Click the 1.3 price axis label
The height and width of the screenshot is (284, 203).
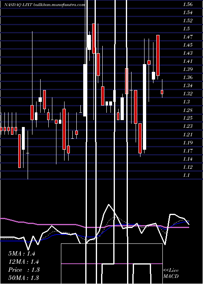coord(186,102)
